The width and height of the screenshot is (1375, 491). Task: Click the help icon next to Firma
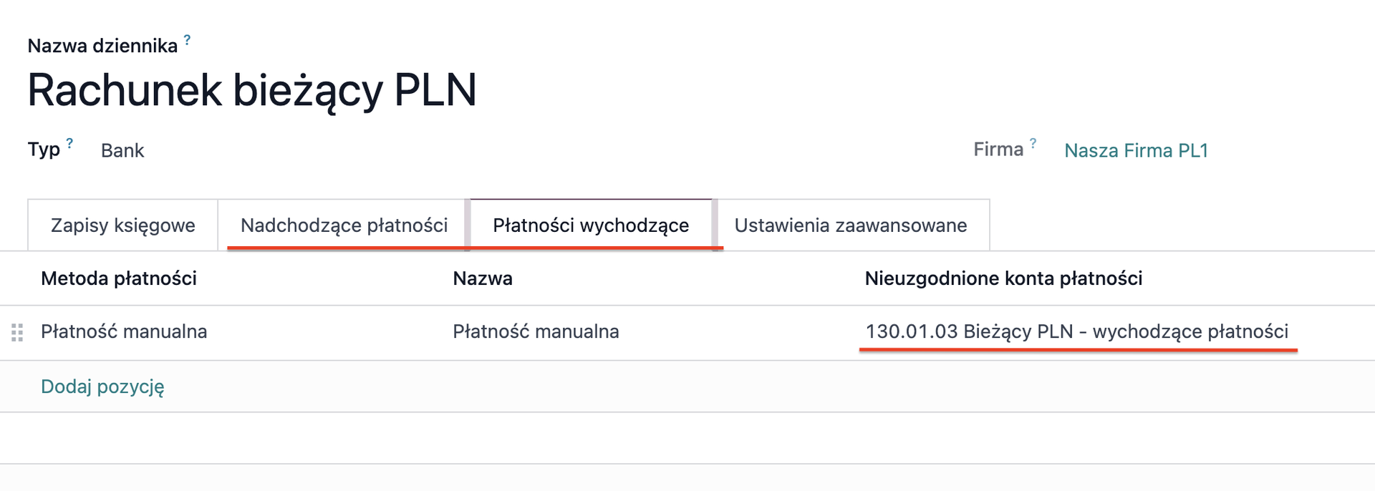[1033, 143]
